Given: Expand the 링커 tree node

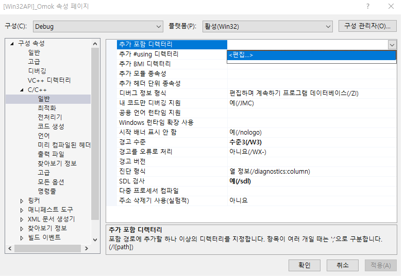Looking at the screenshot, I should coord(22,201).
